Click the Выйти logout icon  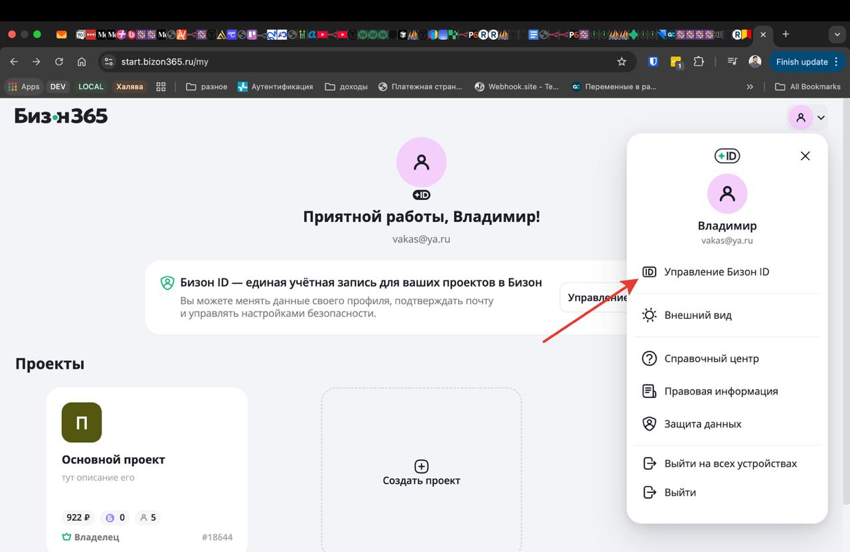pos(649,492)
